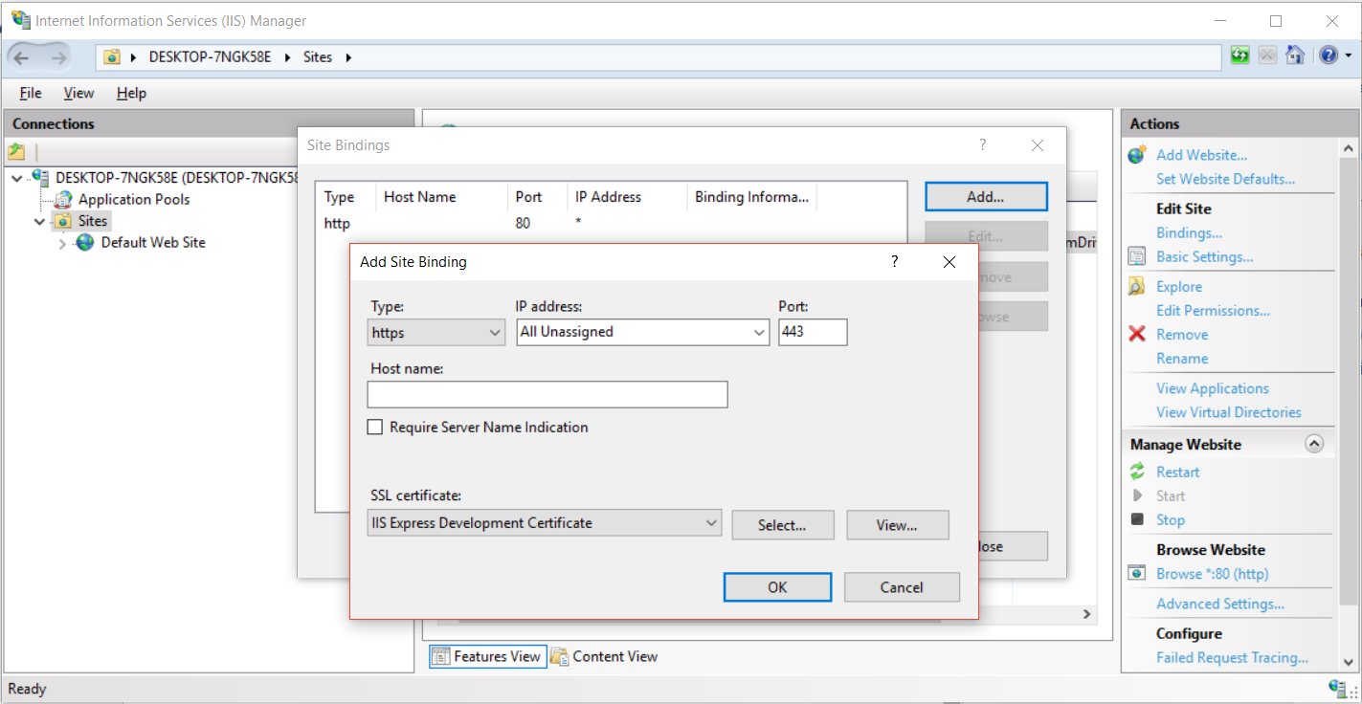Click Cancel in Add Site Binding dialog
The image size is (1362, 704).
(902, 587)
